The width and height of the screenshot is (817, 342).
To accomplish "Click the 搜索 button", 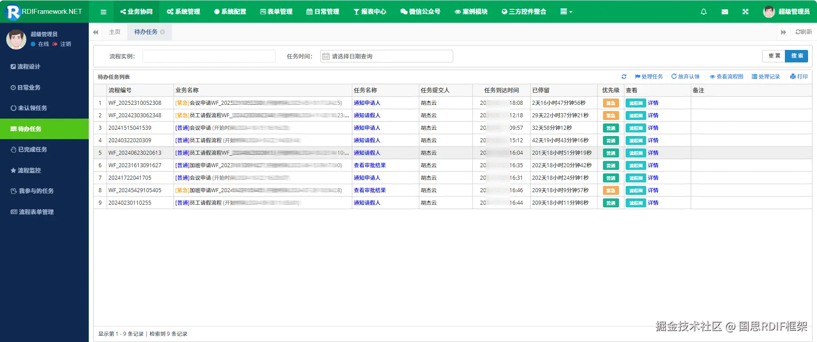I will point(796,56).
